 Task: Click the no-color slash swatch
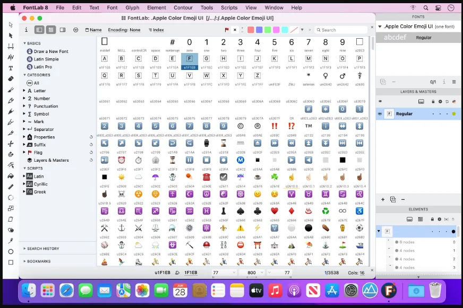294,30
